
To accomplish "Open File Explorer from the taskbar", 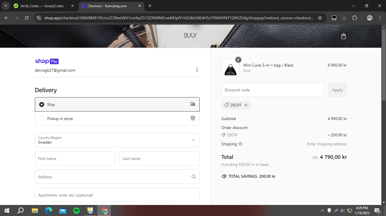I will tap(35, 211).
